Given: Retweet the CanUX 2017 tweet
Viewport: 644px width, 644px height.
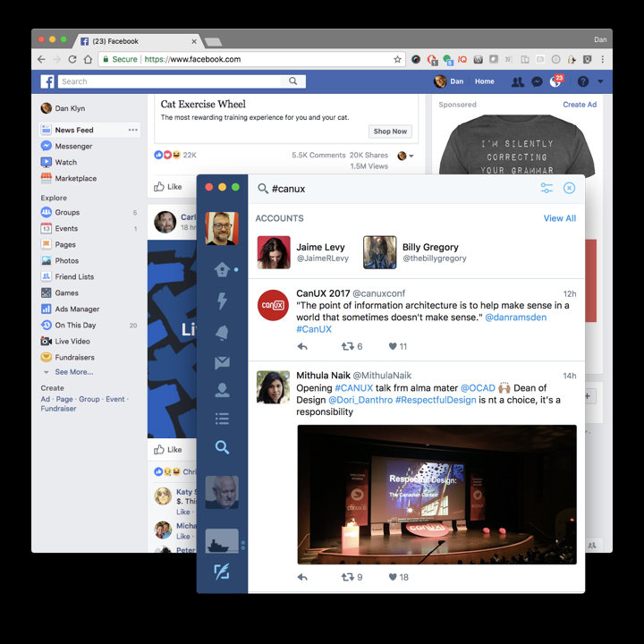Looking at the screenshot, I should [347, 346].
